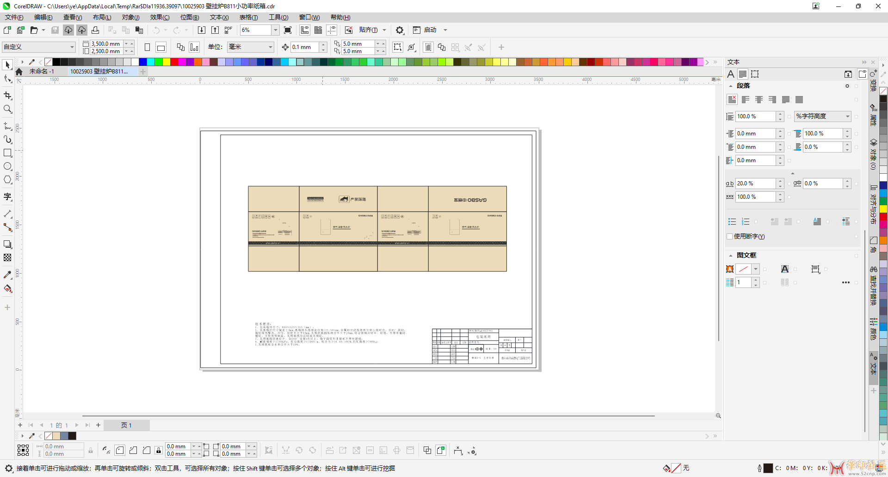The height and width of the screenshot is (477, 888).
Task: Select the Rectangle tool in the toolbox
Action: pyautogui.click(x=8, y=153)
